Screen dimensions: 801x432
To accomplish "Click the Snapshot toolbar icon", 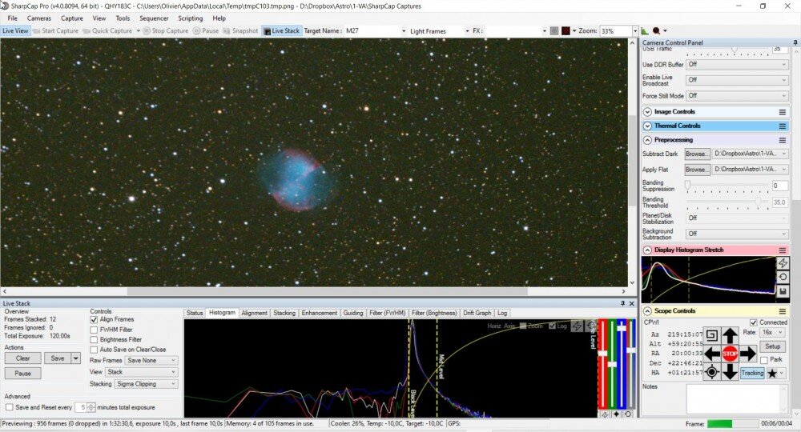I will pyautogui.click(x=227, y=30).
